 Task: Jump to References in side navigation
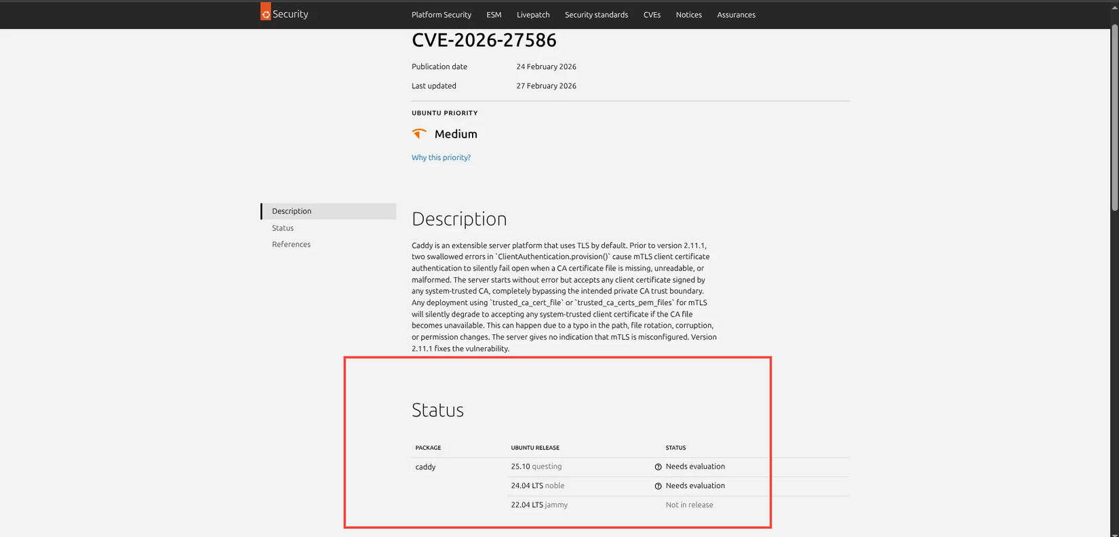click(291, 244)
